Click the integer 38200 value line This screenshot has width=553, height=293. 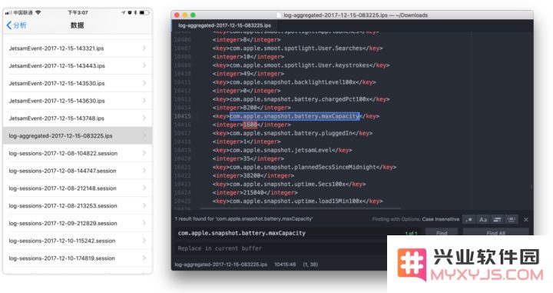pos(253,175)
